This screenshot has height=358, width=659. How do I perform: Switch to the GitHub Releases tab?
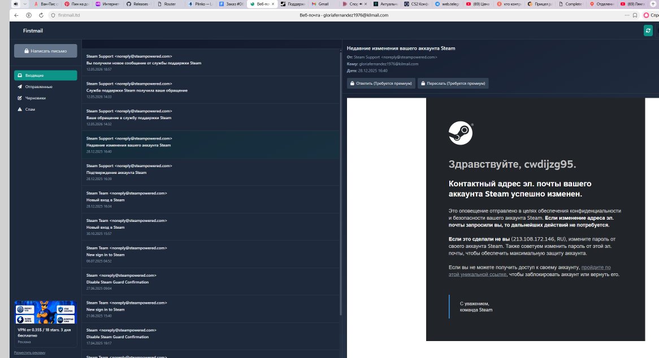click(138, 4)
